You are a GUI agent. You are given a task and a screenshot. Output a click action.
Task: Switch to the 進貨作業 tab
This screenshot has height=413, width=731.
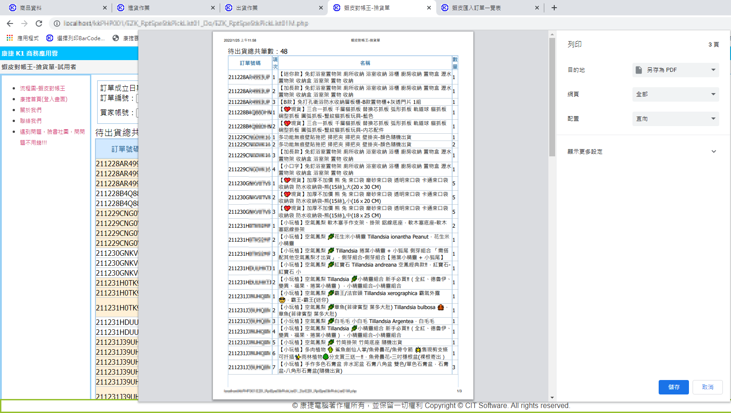[163, 8]
